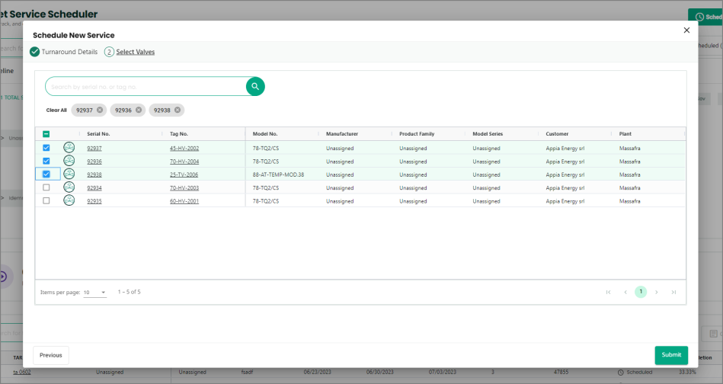The height and width of the screenshot is (384, 723).
Task: Go to next page arrow
Action: tap(657, 292)
